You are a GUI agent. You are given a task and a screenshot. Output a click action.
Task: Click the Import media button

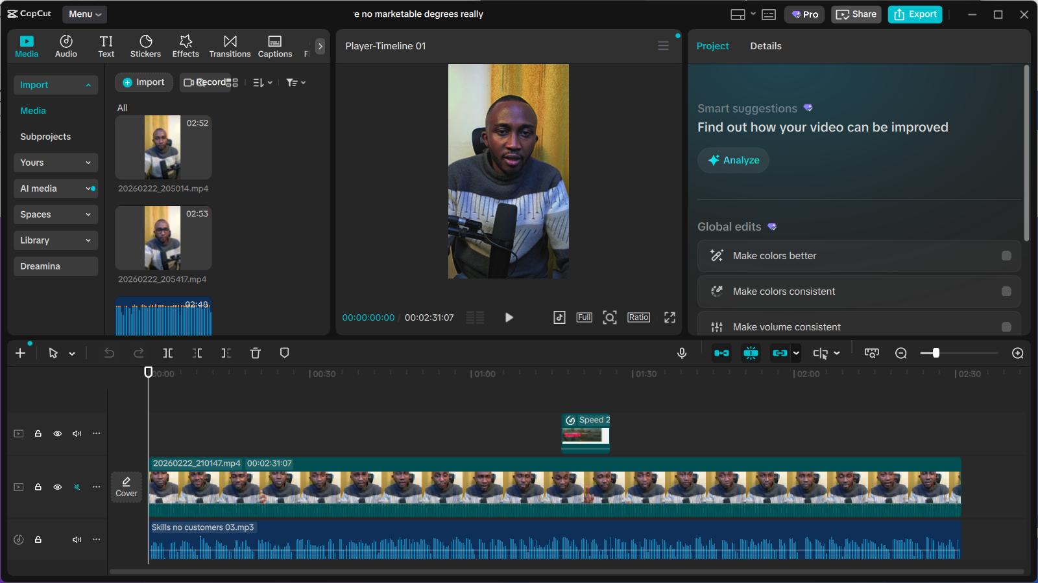click(144, 82)
